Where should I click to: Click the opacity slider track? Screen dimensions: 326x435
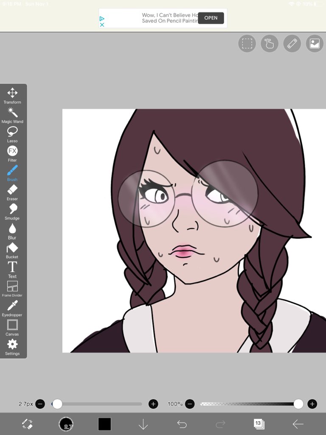pos(251,404)
